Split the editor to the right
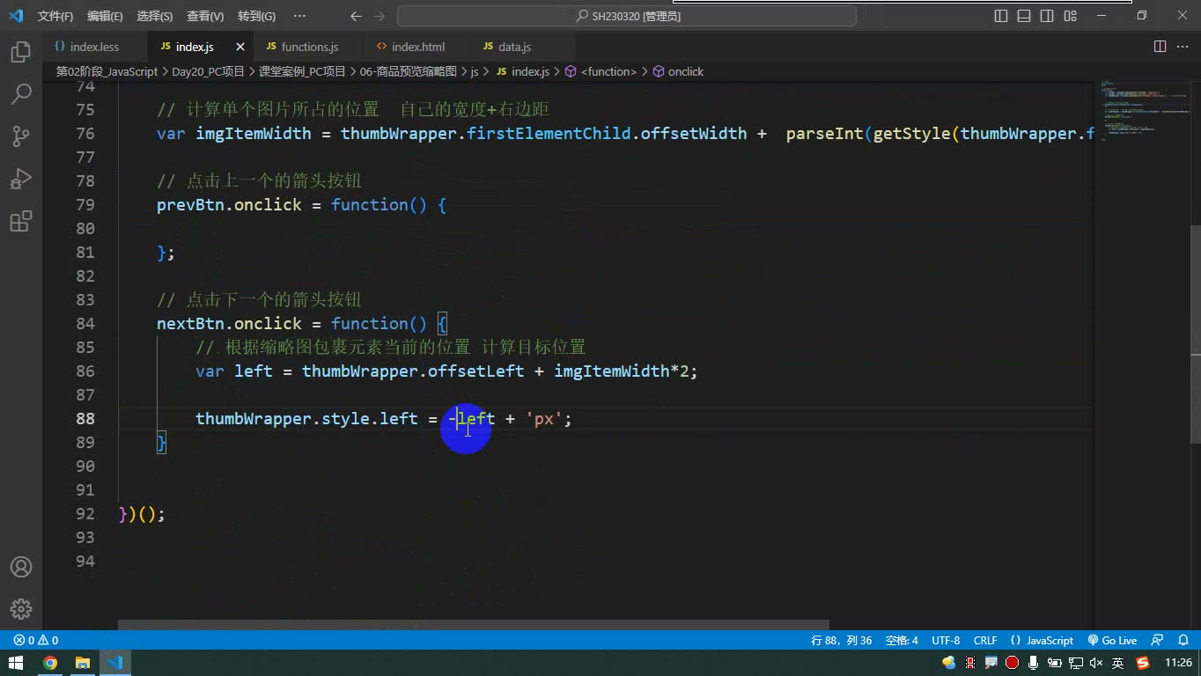The height and width of the screenshot is (676, 1201). [x=1160, y=47]
